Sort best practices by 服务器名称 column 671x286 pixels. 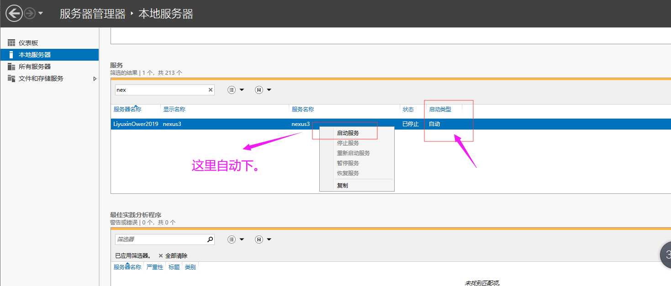(x=127, y=267)
